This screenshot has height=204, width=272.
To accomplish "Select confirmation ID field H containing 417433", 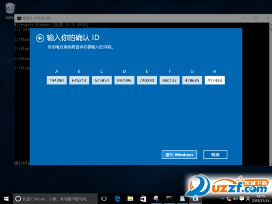I will coord(215,80).
